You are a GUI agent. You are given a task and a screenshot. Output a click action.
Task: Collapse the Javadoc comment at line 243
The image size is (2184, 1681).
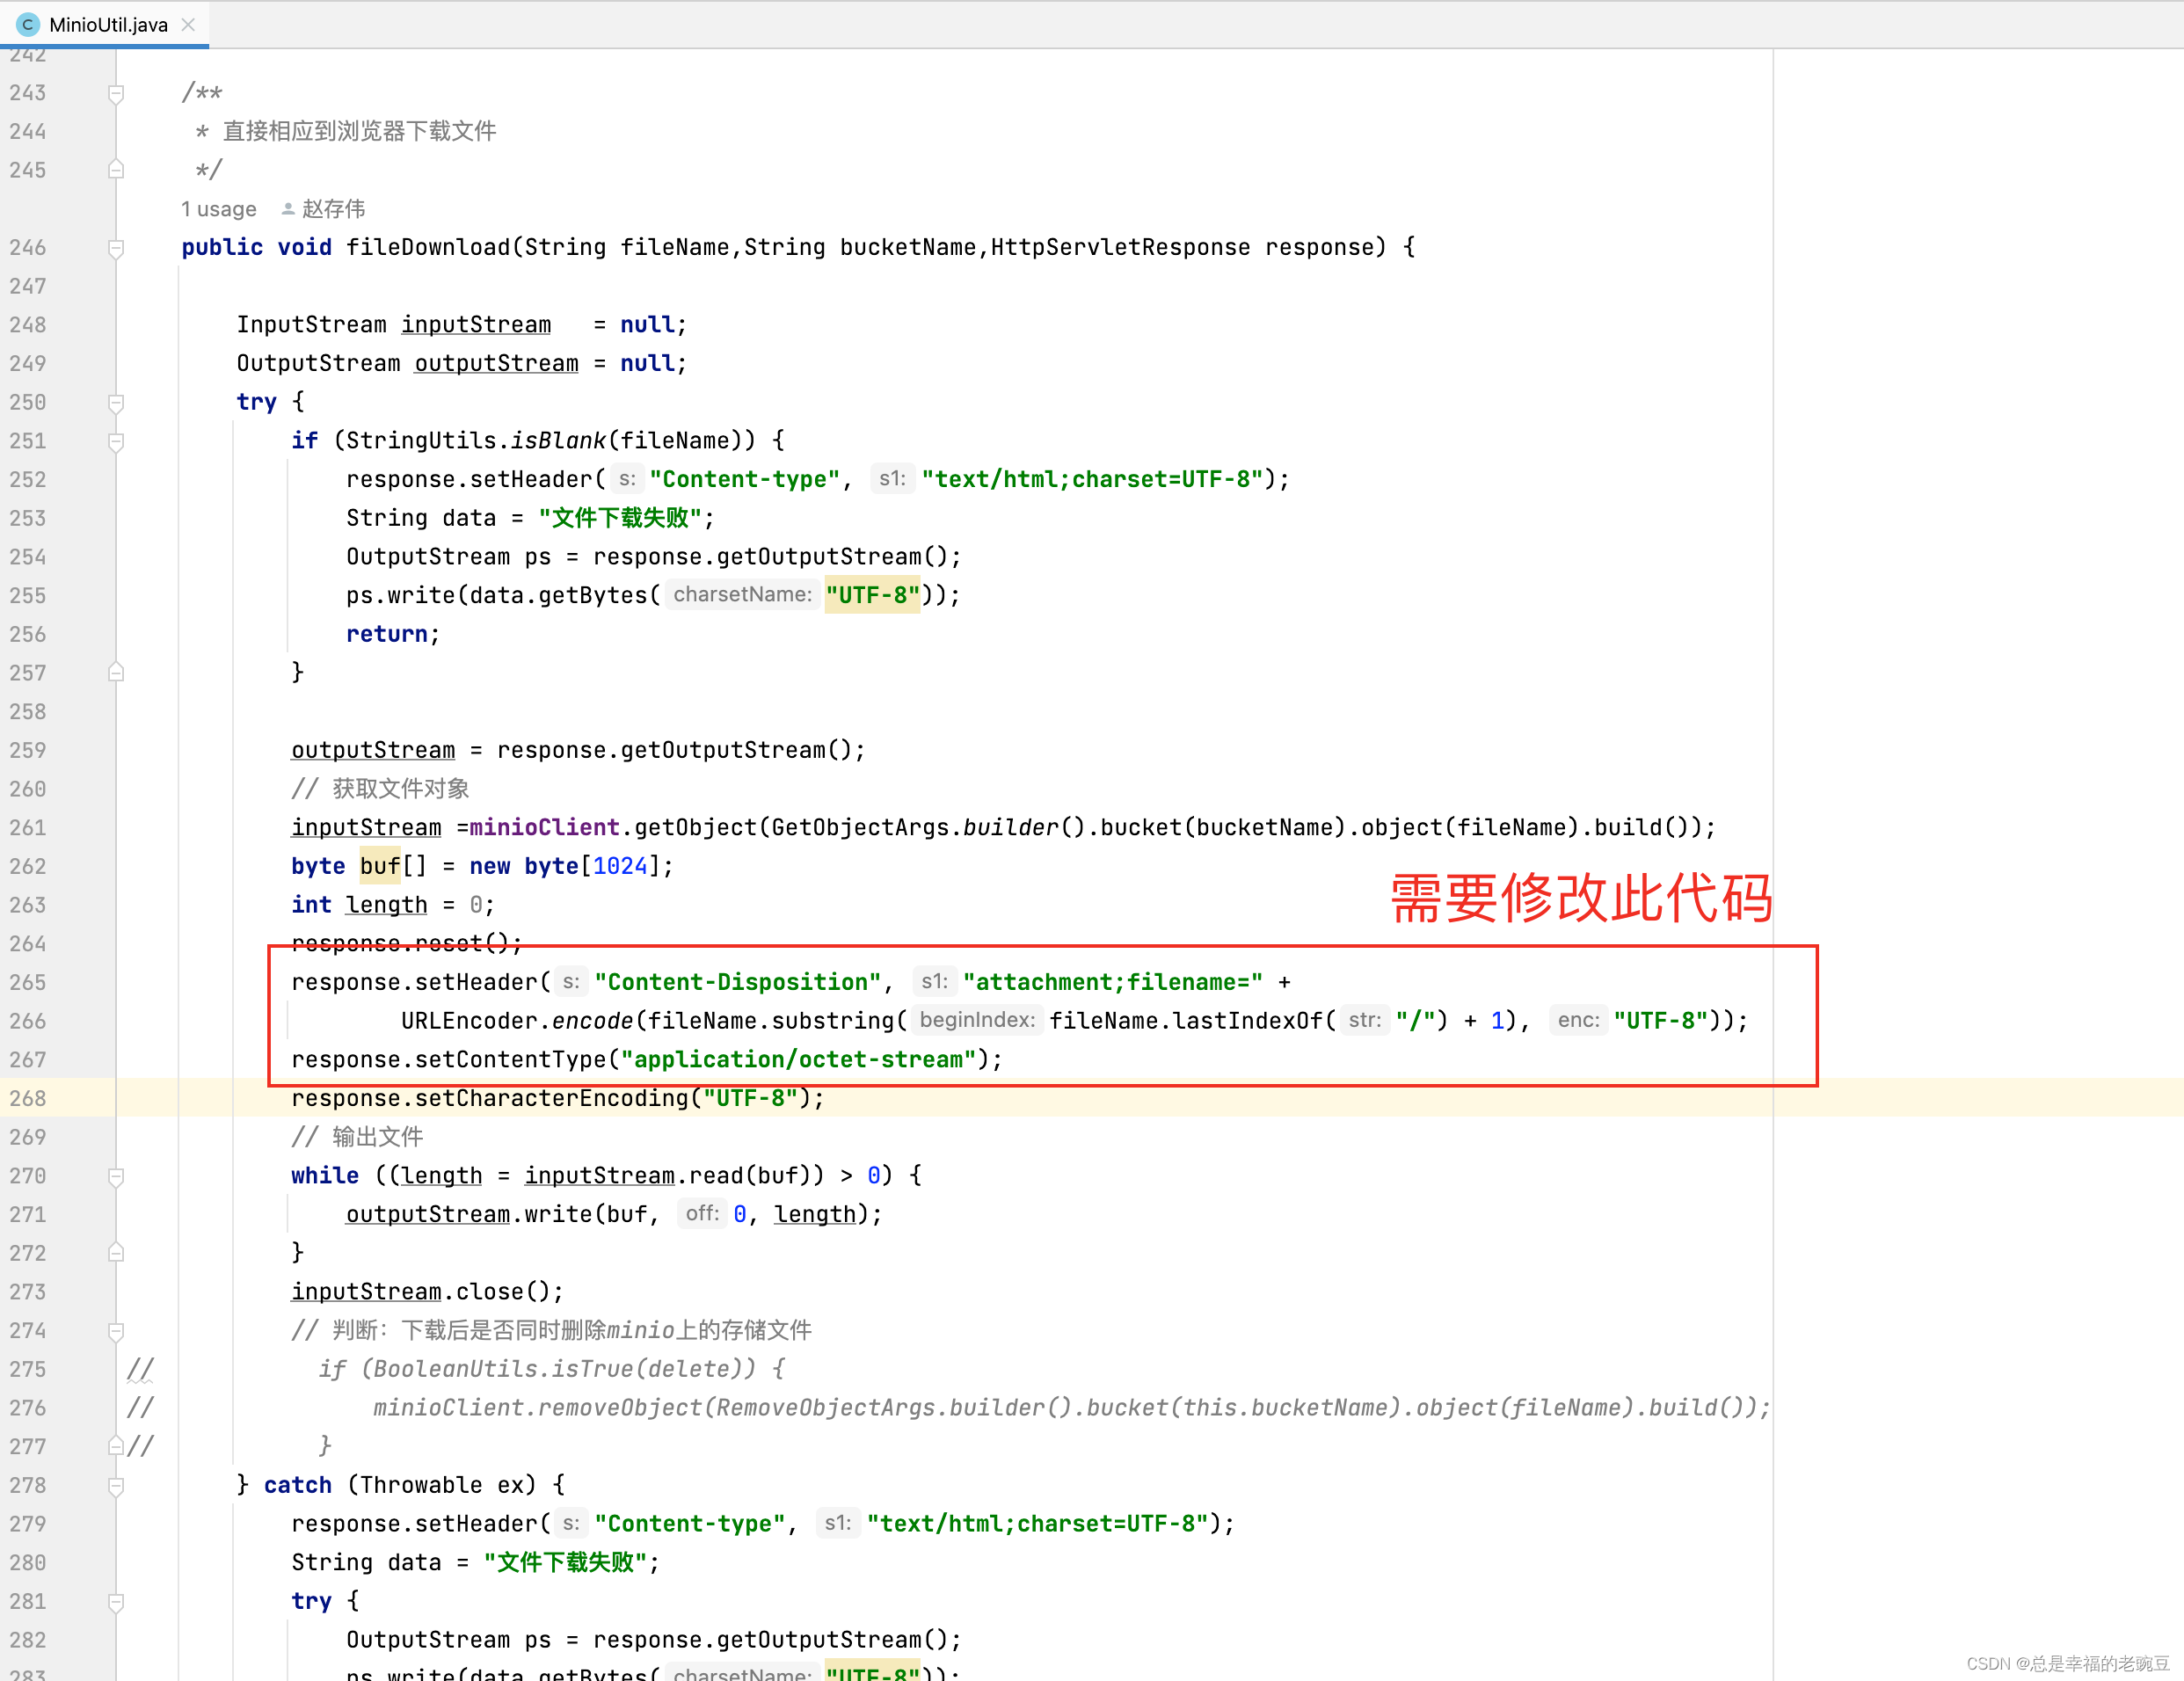116,92
